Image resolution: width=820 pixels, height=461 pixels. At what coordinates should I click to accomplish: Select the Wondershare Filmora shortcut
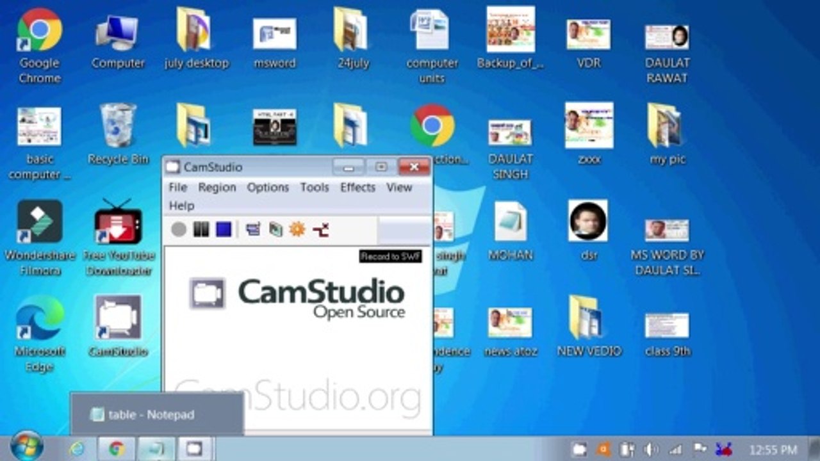pyautogui.click(x=40, y=238)
